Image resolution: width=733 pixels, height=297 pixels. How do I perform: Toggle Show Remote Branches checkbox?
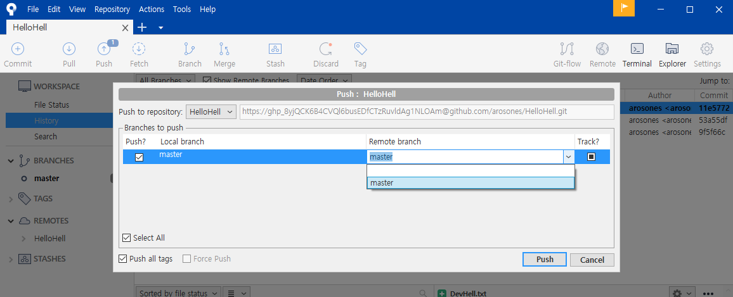coord(207,80)
